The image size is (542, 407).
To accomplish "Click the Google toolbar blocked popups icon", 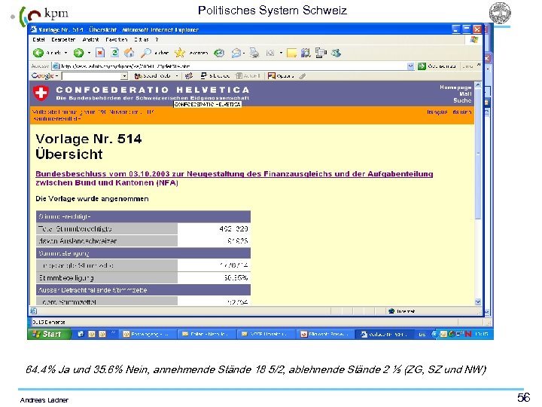I will (204, 75).
